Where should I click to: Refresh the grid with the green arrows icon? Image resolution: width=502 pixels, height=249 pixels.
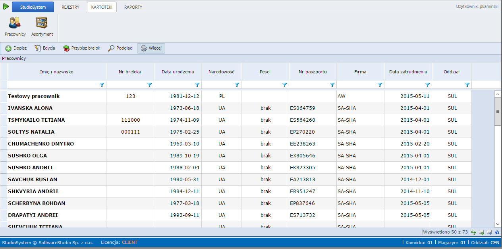click(x=473, y=232)
